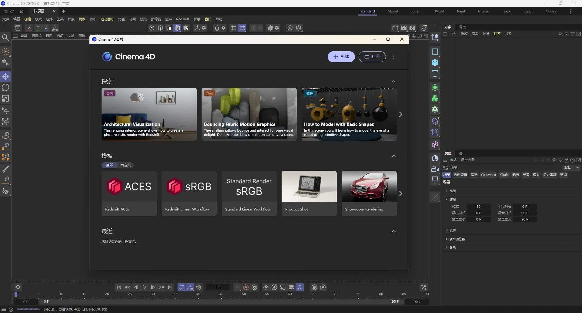
Task: Create a Cube primitive from the right palette
Action: tap(435, 62)
